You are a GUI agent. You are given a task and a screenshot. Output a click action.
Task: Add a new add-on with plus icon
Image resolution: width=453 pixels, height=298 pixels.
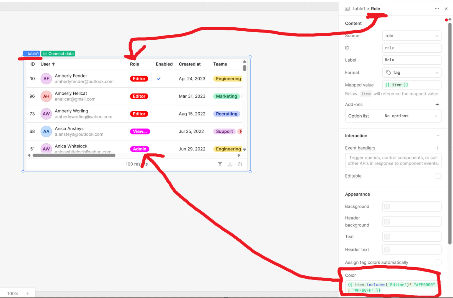437,105
